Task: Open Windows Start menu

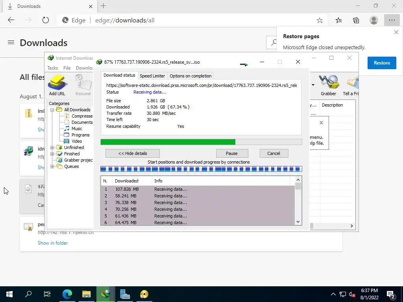Action: (x=9, y=294)
